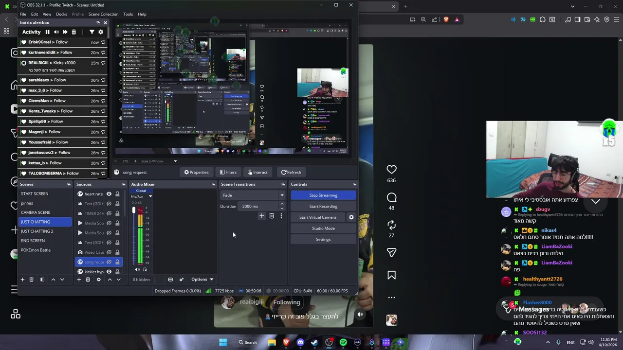This screenshot has width=623, height=350.
Task: Move the selected scene up
Action: click(x=53, y=280)
